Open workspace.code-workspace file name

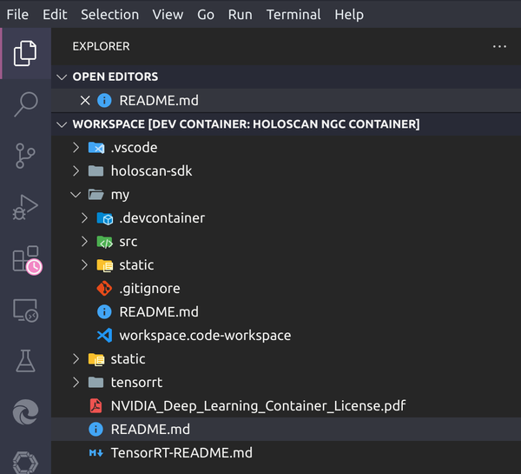point(205,336)
